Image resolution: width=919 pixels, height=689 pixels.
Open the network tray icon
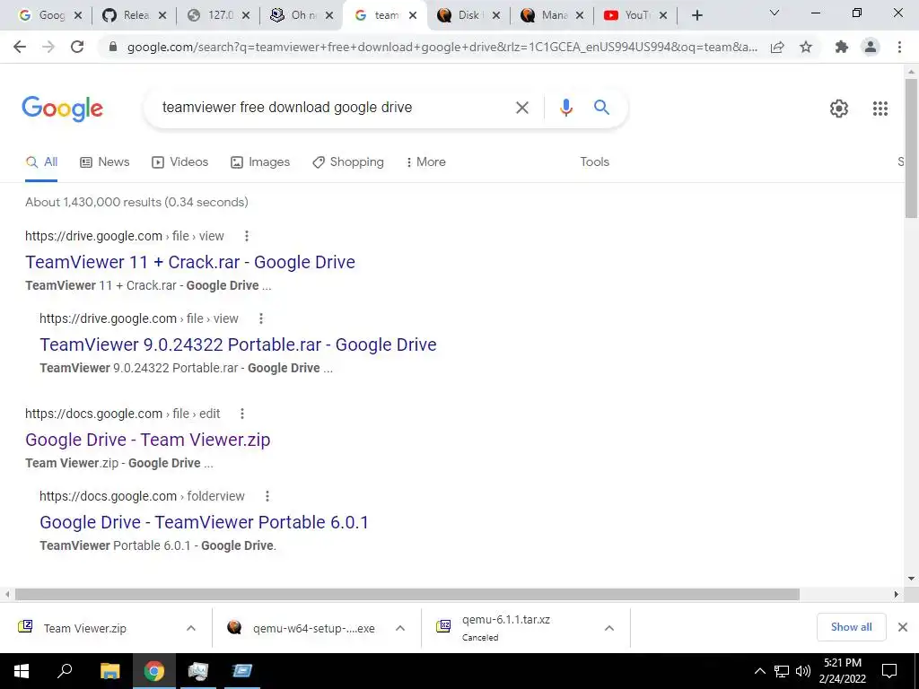click(x=782, y=671)
